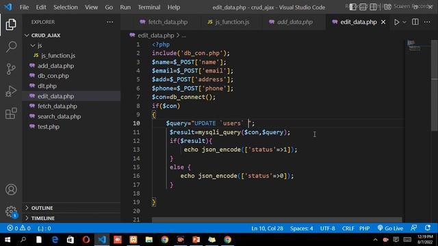Open the Help menu
This screenshot has height=246, width=438.
[x=173, y=8]
